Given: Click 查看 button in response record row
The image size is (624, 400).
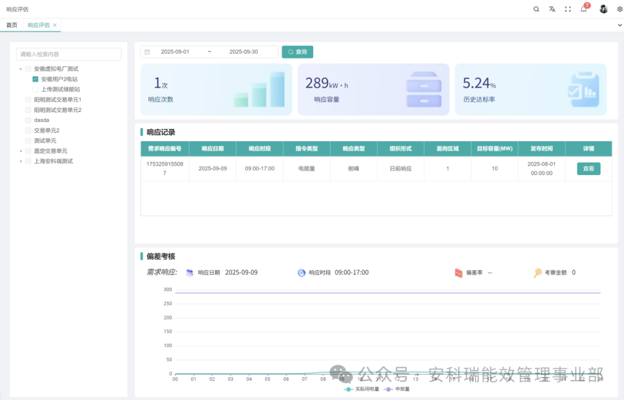Looking at the screenshot, I should (x=588, y=169).
